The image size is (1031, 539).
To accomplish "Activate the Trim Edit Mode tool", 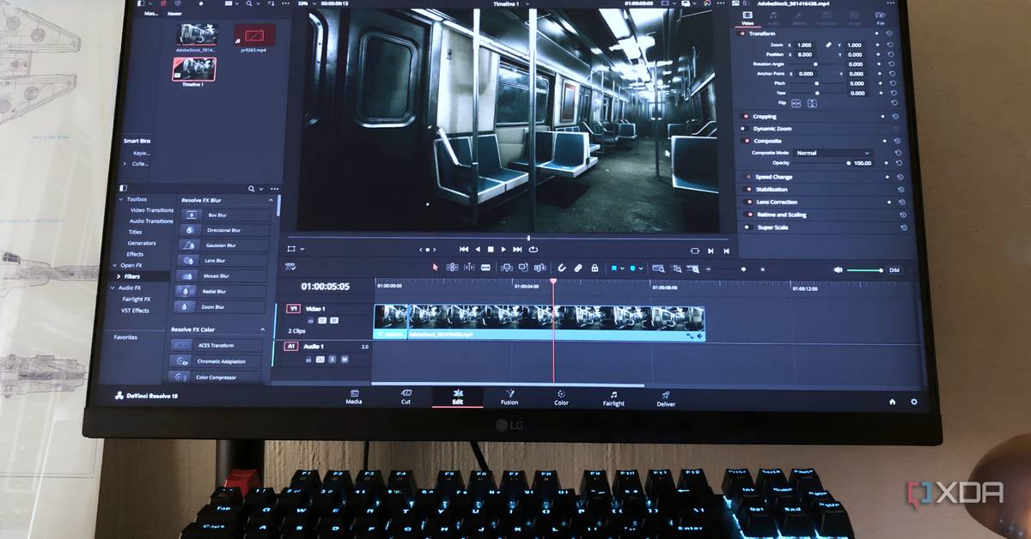I will coord(451,268).
